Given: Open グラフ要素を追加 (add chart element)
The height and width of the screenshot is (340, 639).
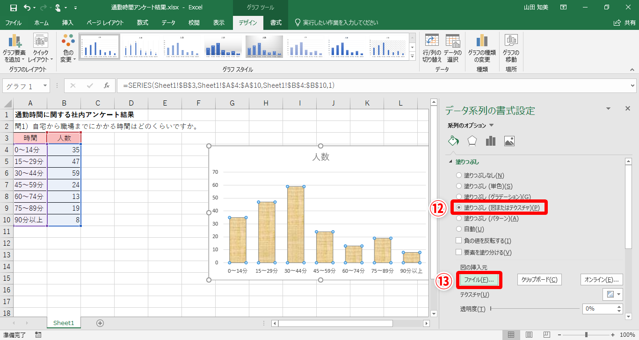Looking at the screenshot, I should click(14, 49).
